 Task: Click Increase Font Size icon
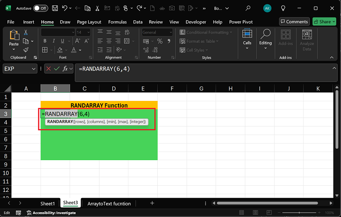77,41
